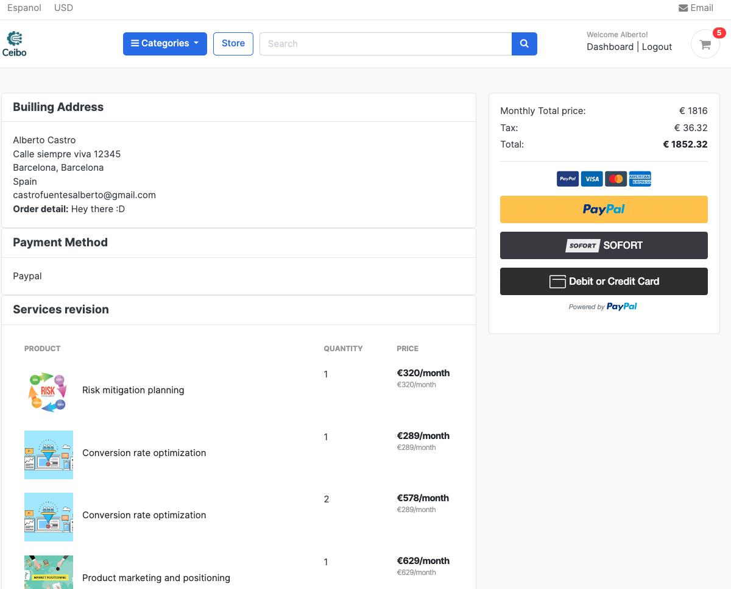Open the Categories dropdown
Image resolution: width=731 pixels, height=589 pixels.
(x=165, y=44)
